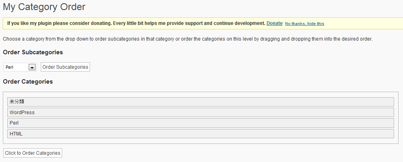This screenshot has width=403, height=162.
Task: Click the Order Subcategories section heading
Action: (x=33, y=52)
